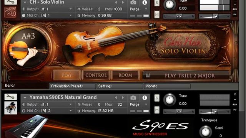Image resolution: width=246 pixels, height=138 pixels.
Task: Click the Solo Violin Tune value 0.00
Action: click(x=183, y=8)
